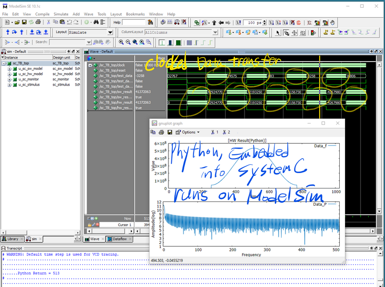
Task: Open the Search field dropdown arrow
Action: pyautogui.click(x=89, y=42)
